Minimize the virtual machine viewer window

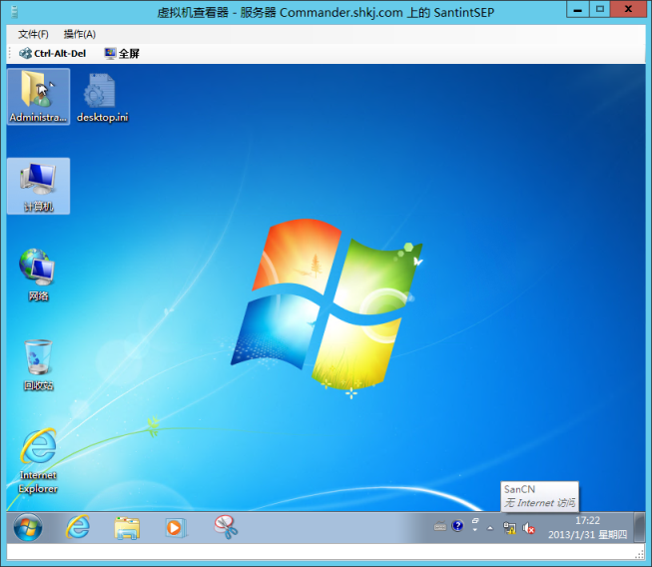[x=577, y=9]
